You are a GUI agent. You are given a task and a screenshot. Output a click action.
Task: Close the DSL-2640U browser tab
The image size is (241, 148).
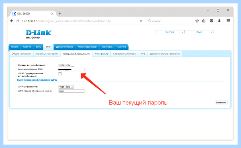pyautogui.click(x=52, y=14)
